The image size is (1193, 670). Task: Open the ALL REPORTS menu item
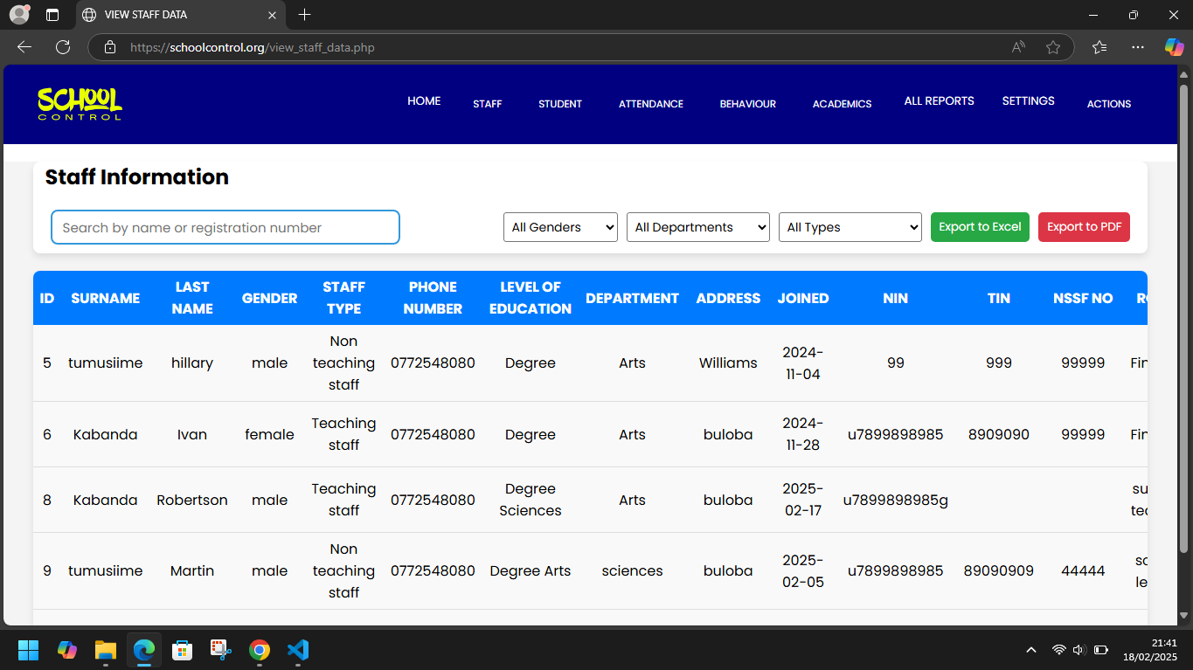tap(940, 101)
